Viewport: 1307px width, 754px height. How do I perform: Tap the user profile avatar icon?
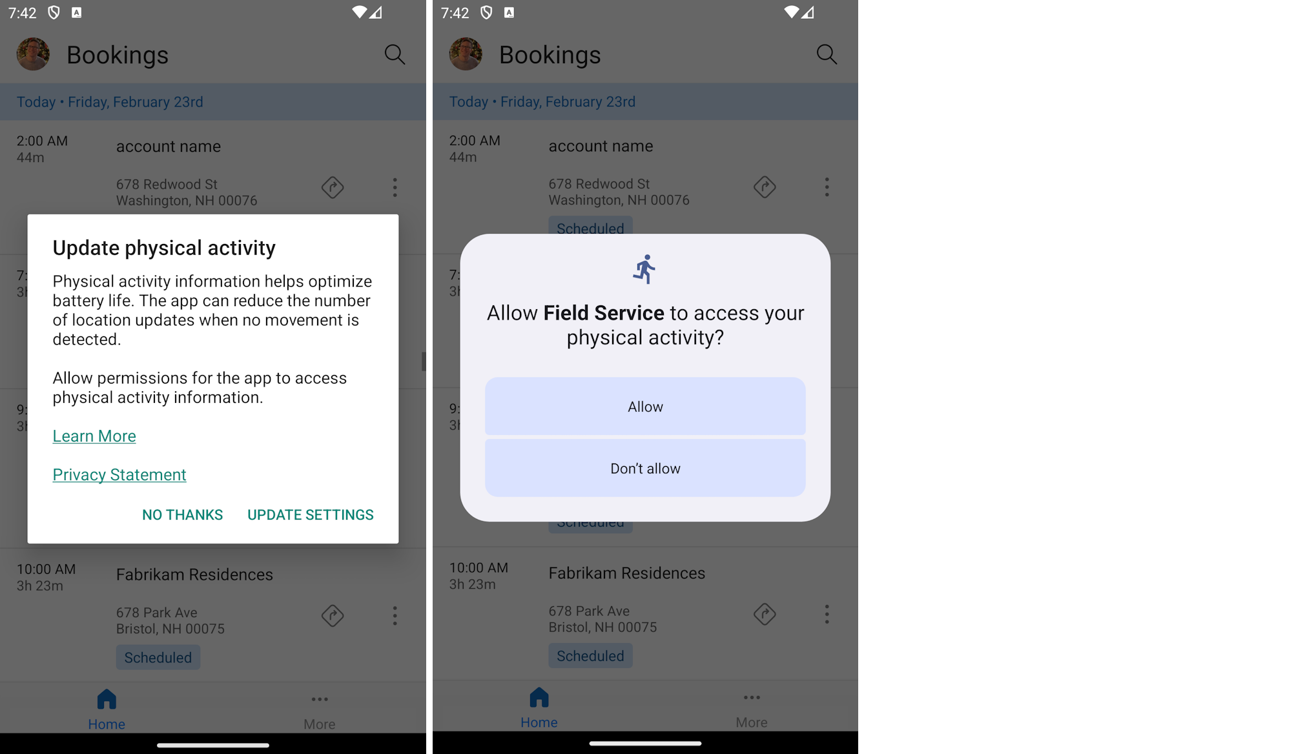point(33,53)
